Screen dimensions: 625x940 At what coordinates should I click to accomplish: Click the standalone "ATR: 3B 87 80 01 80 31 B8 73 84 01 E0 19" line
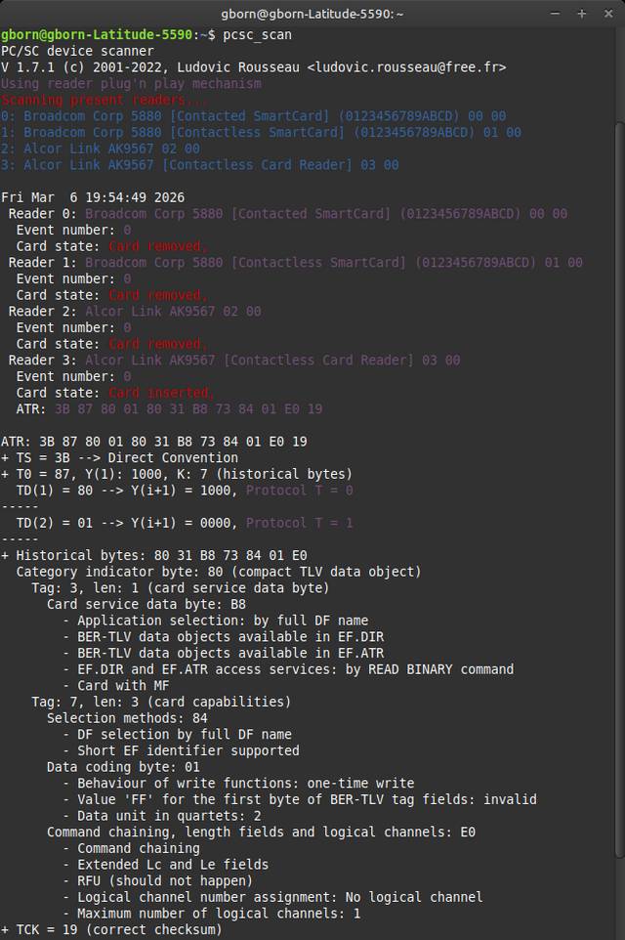(x=154, y=441)
